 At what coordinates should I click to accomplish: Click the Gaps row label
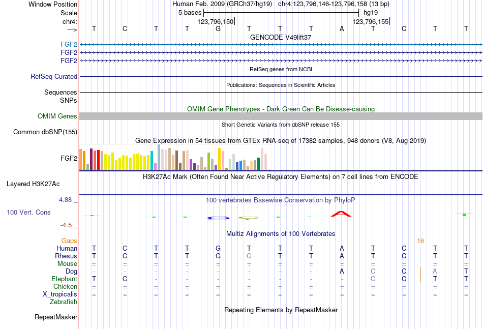[69, 241]
